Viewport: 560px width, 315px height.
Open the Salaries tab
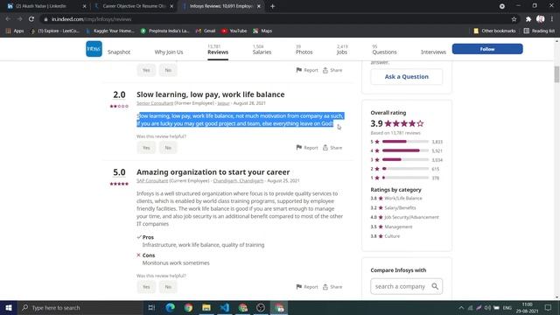[x=262, y=50]
